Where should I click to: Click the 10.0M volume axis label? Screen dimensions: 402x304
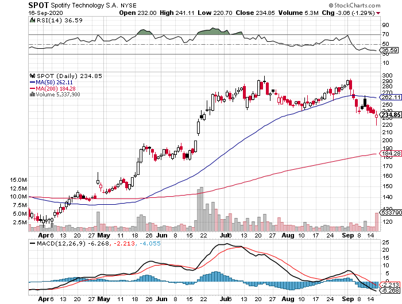tap(18, 197)
